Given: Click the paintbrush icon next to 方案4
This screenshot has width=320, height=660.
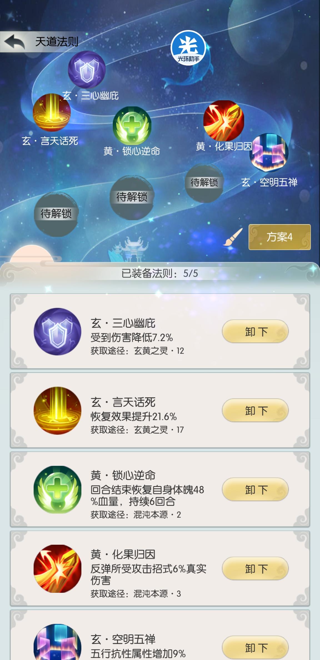Looking at the screenshot, I should (233, 237).
